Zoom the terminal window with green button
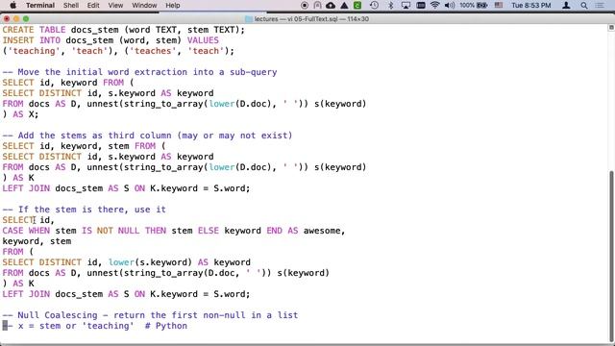 pos(26,19)
